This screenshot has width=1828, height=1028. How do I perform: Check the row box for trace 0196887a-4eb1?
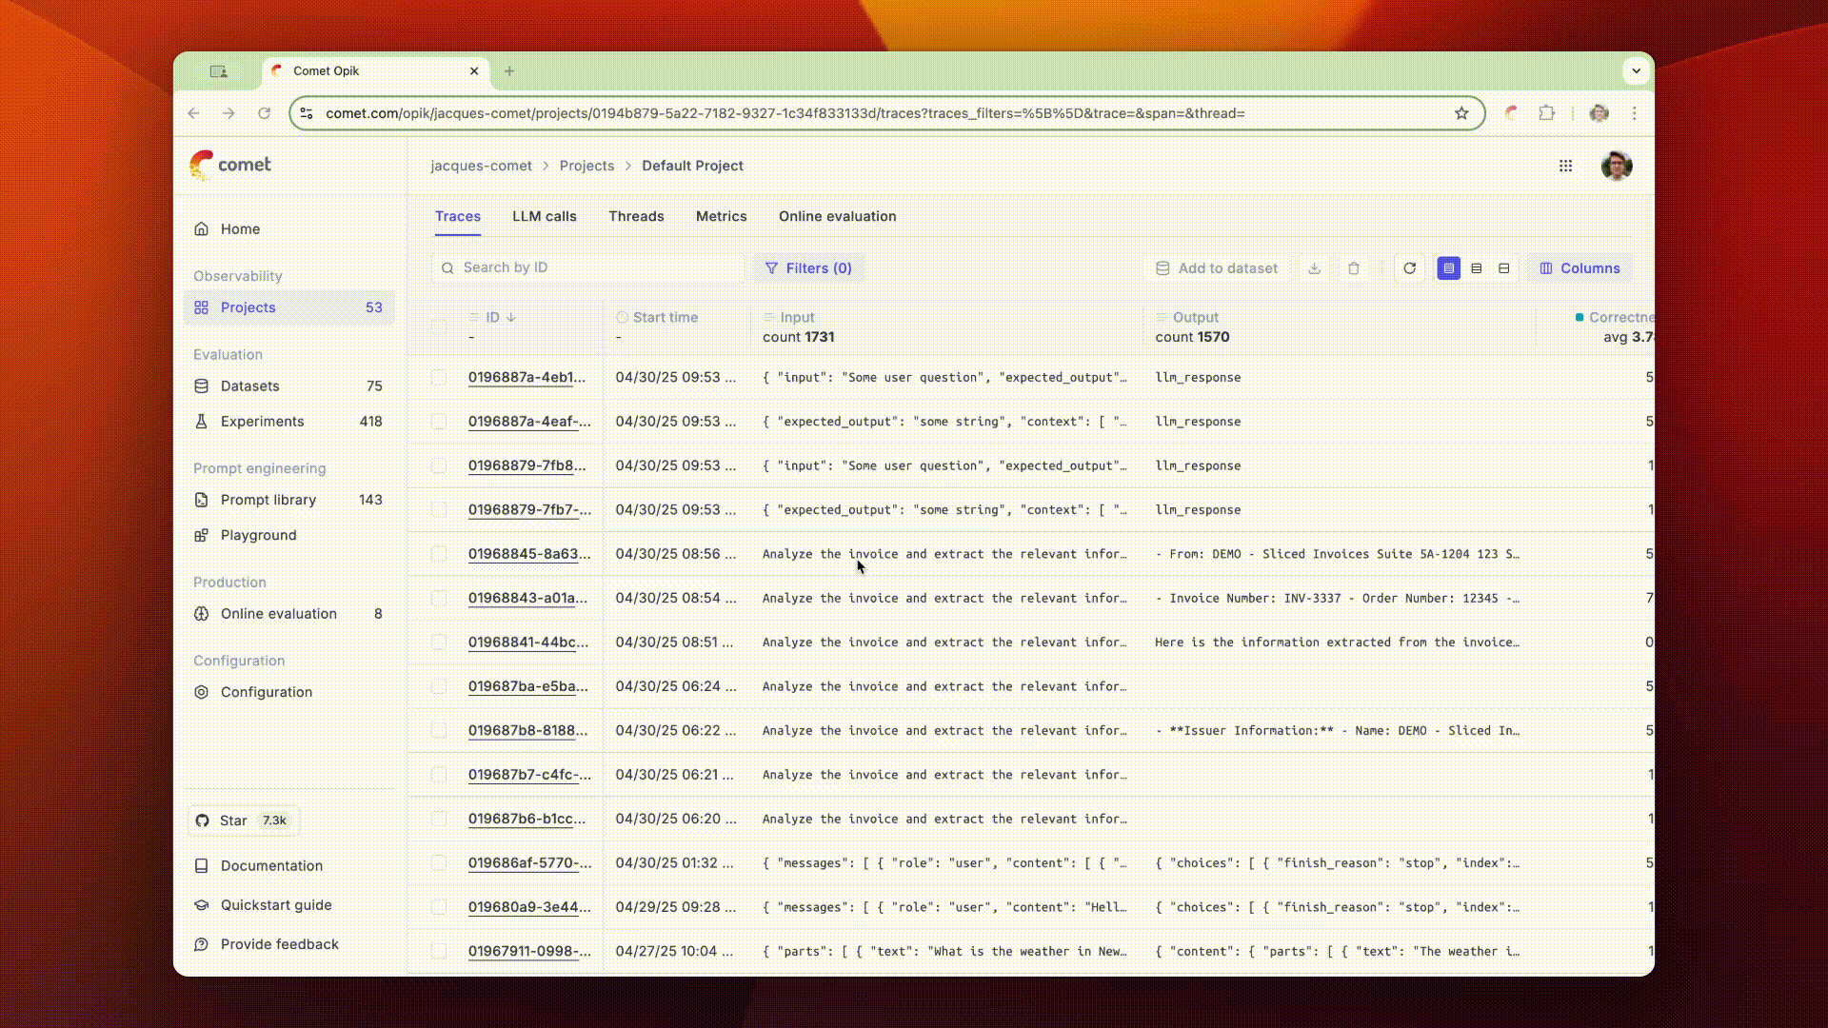pyautogui.click(x=438, y=377)
